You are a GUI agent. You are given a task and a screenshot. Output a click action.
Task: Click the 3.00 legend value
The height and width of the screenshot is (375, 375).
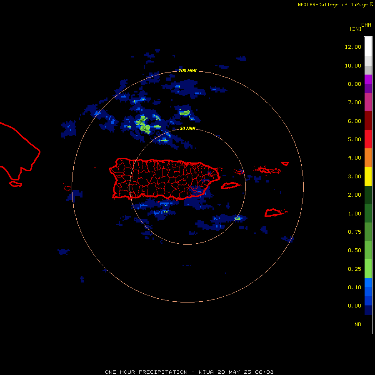click(x=355, y=177)
